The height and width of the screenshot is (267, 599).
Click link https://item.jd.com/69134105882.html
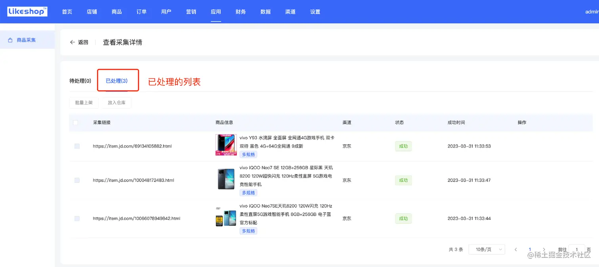132,146
